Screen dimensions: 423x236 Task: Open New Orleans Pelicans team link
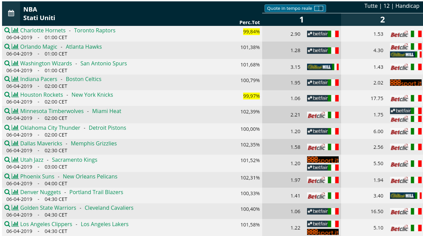(x=90, y=176)
